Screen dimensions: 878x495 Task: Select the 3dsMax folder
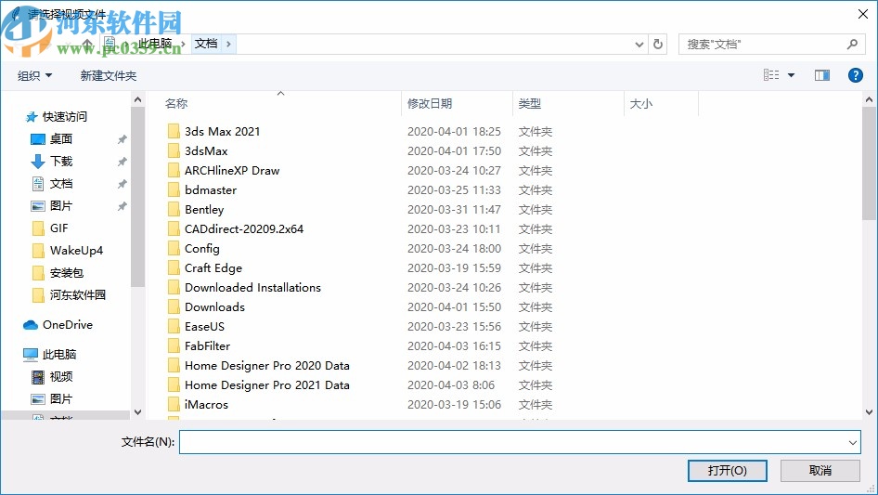(206, 150)
